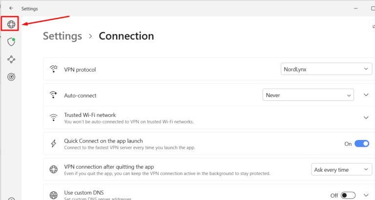Open the target radar sidebar icon

tap(11, 77)
